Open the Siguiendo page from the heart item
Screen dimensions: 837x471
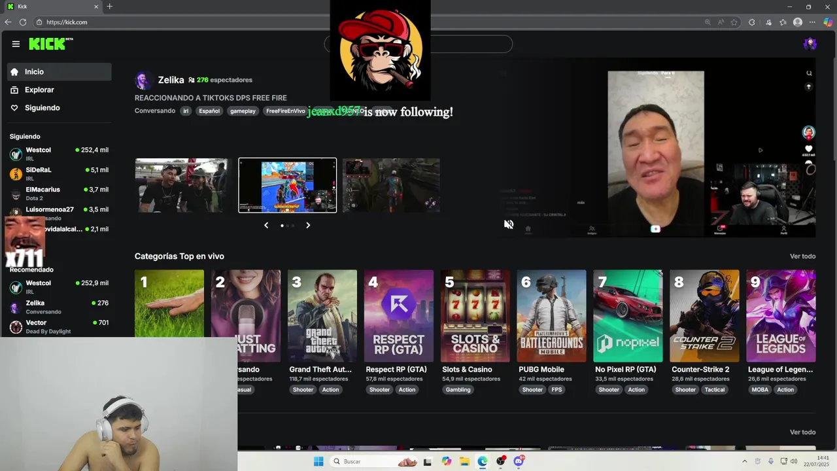point(59,108)
